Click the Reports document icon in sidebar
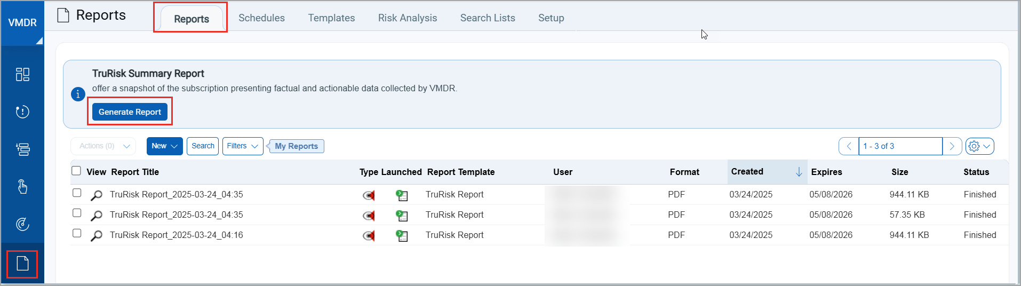The height and width of the screenshot is (286, 1021). coord(22,264)
